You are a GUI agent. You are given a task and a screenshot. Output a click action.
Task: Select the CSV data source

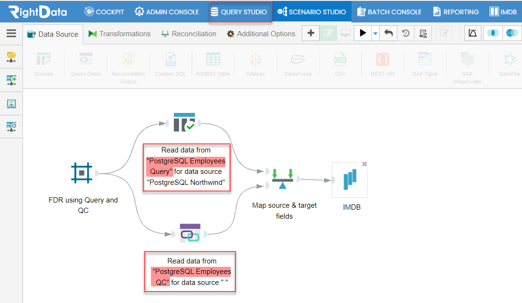pyautogui.click(x=340, y=64)
